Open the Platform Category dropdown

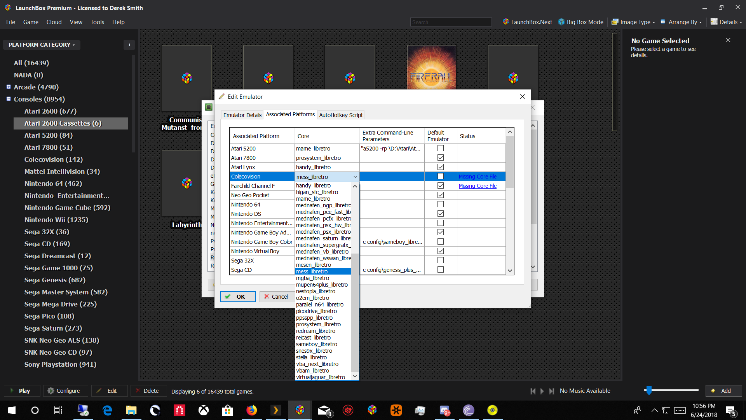click(x=42, y=45)
